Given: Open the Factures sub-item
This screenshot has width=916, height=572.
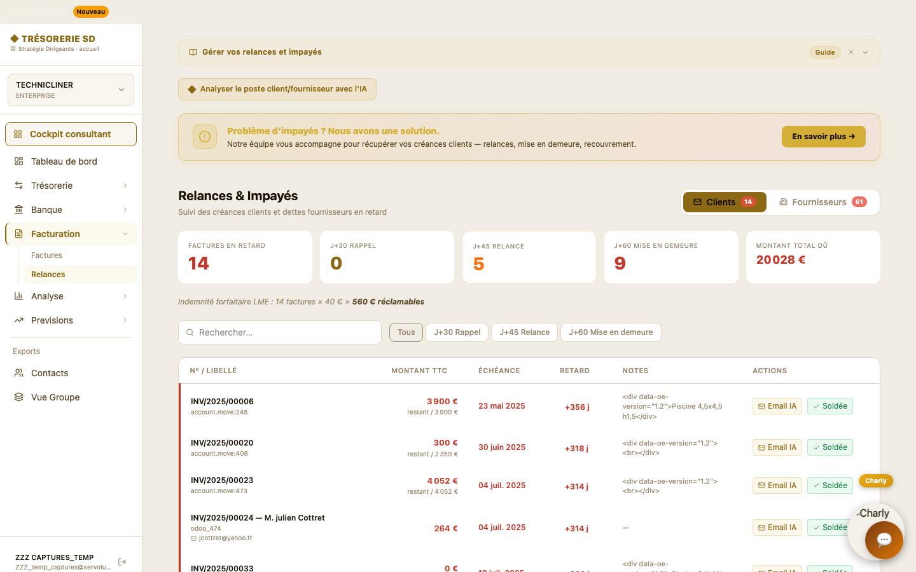Looking at the screenshot, I should click(x=46, y=255).
